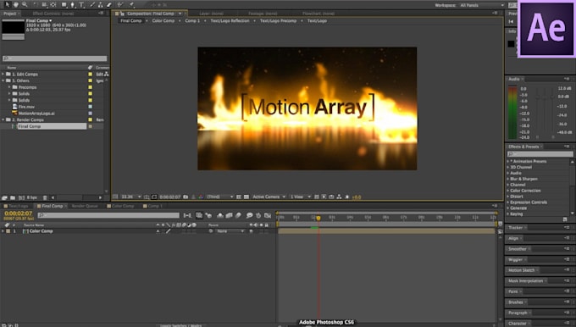Select the Pen tool
The width and height of the screenshot is (576, 327).
(x=72, y=5)
